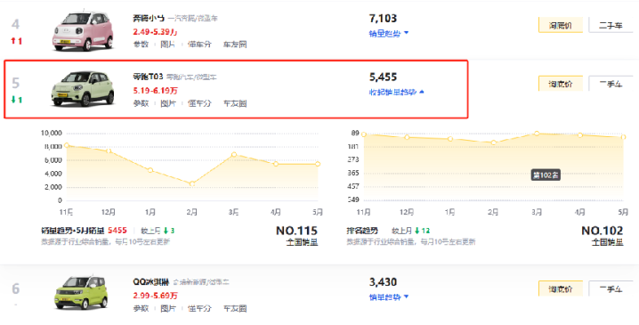Image resolution: width=639 pixels, height=325 pixels.
Task: Click 询底价 button for 奔腾小马
Action: point(561,25)
